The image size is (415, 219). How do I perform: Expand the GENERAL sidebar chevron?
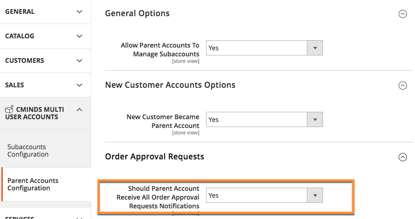click(x=79, y=12)
